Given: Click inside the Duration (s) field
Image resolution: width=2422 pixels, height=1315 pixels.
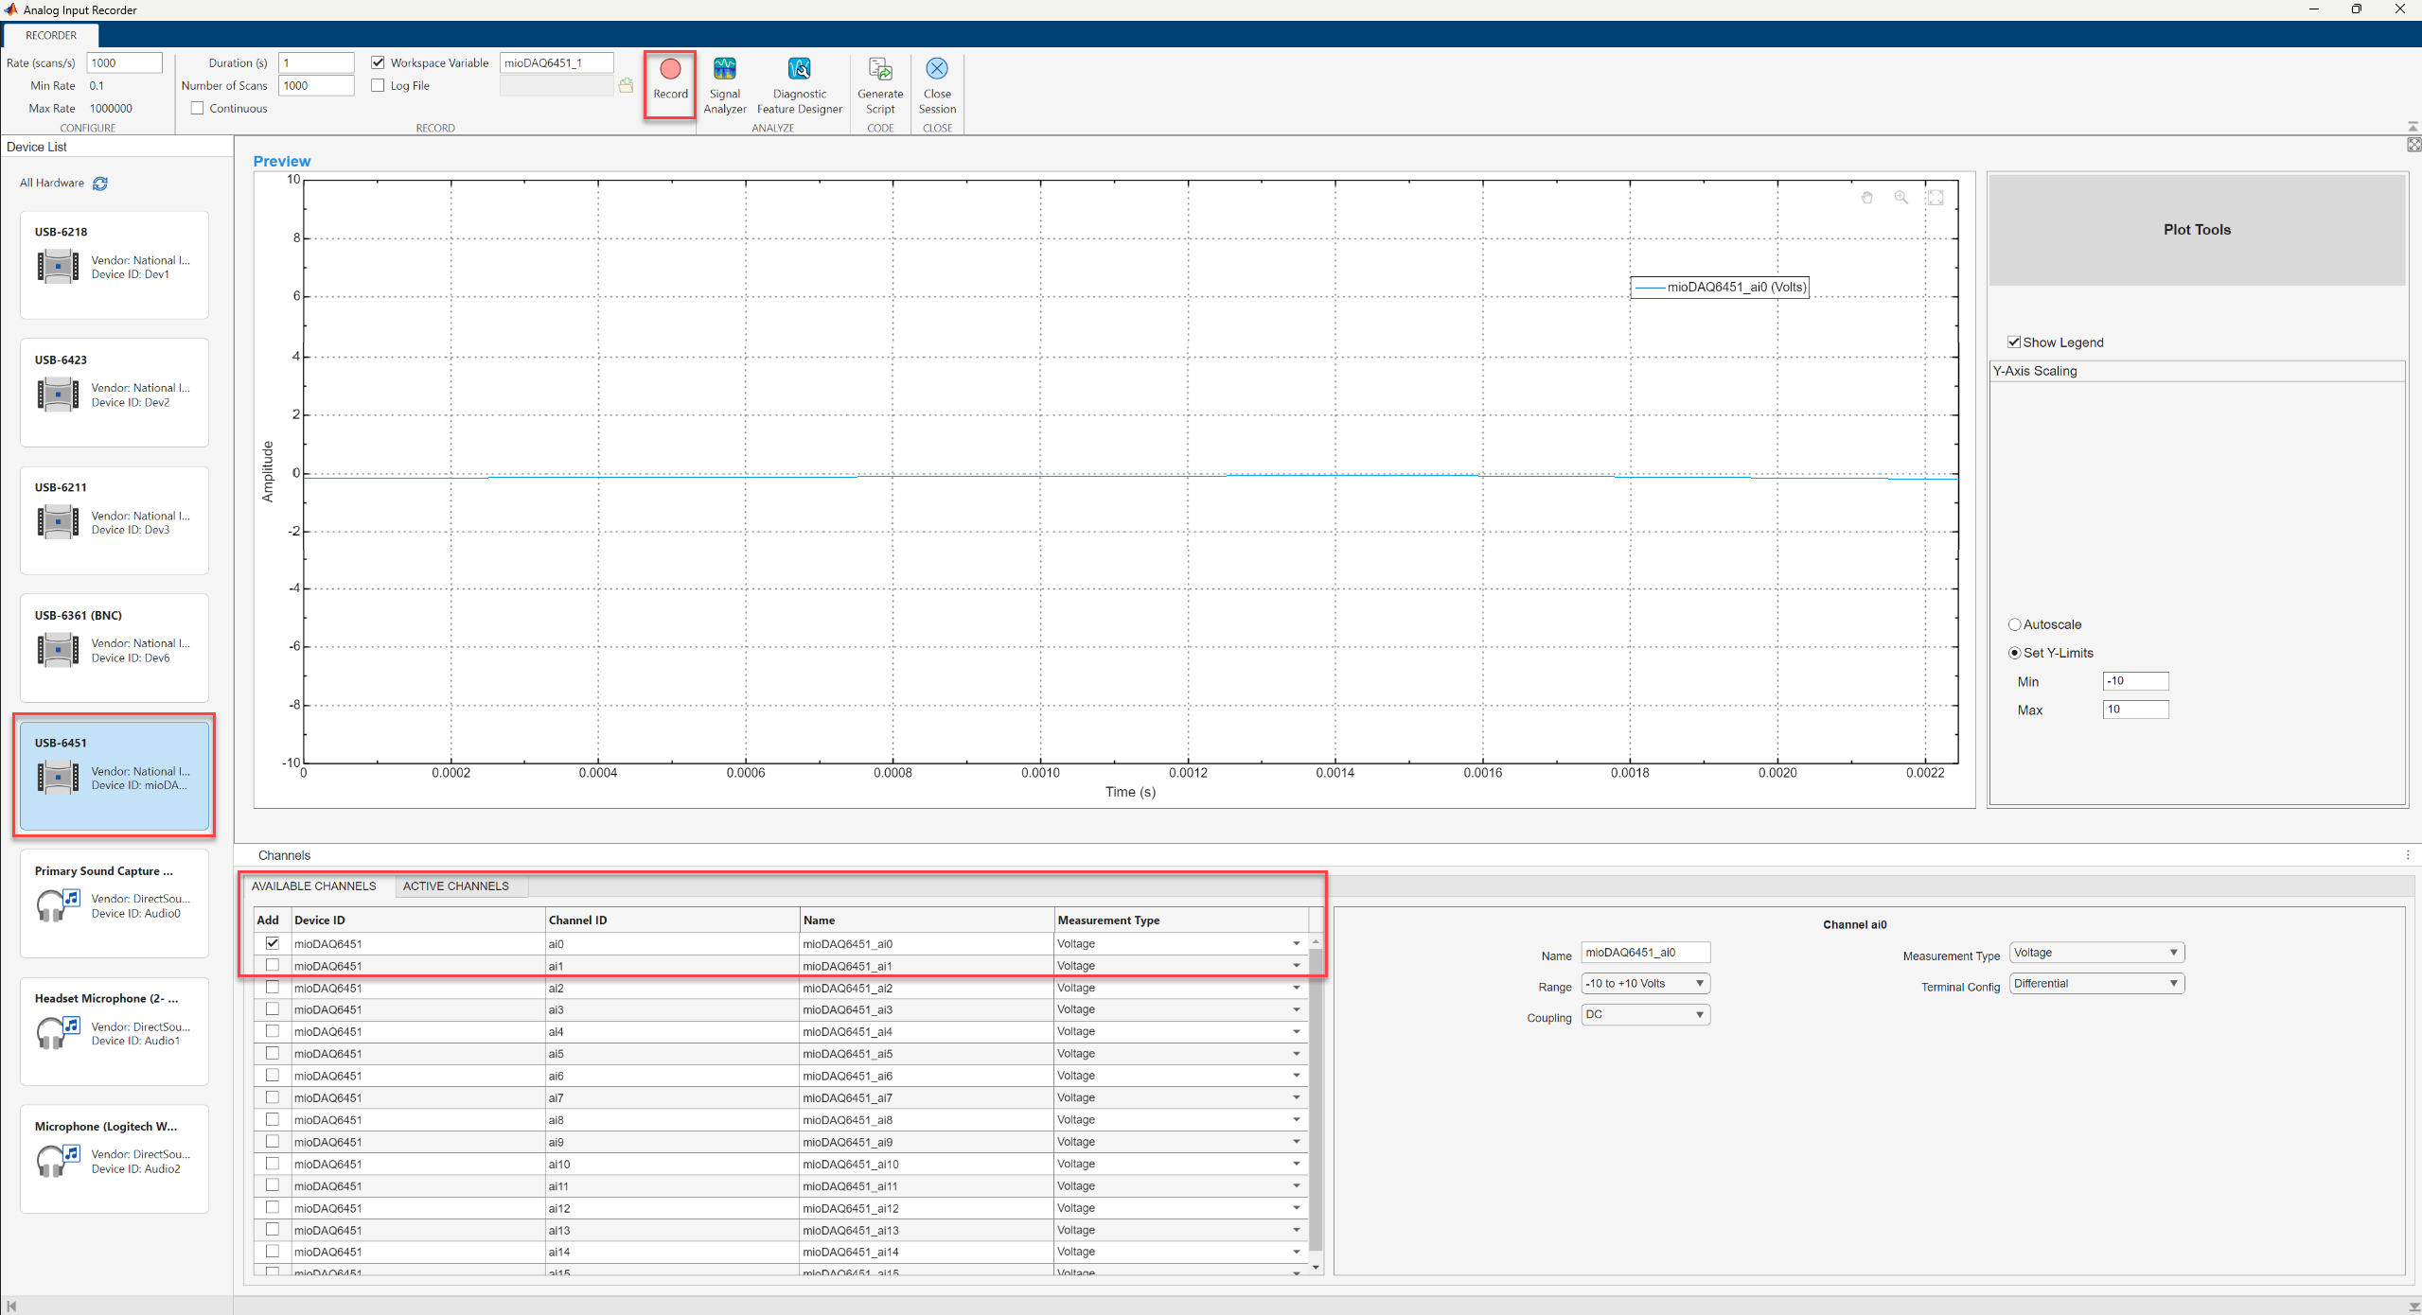Looking at the screenshot, I should [315, 62].
